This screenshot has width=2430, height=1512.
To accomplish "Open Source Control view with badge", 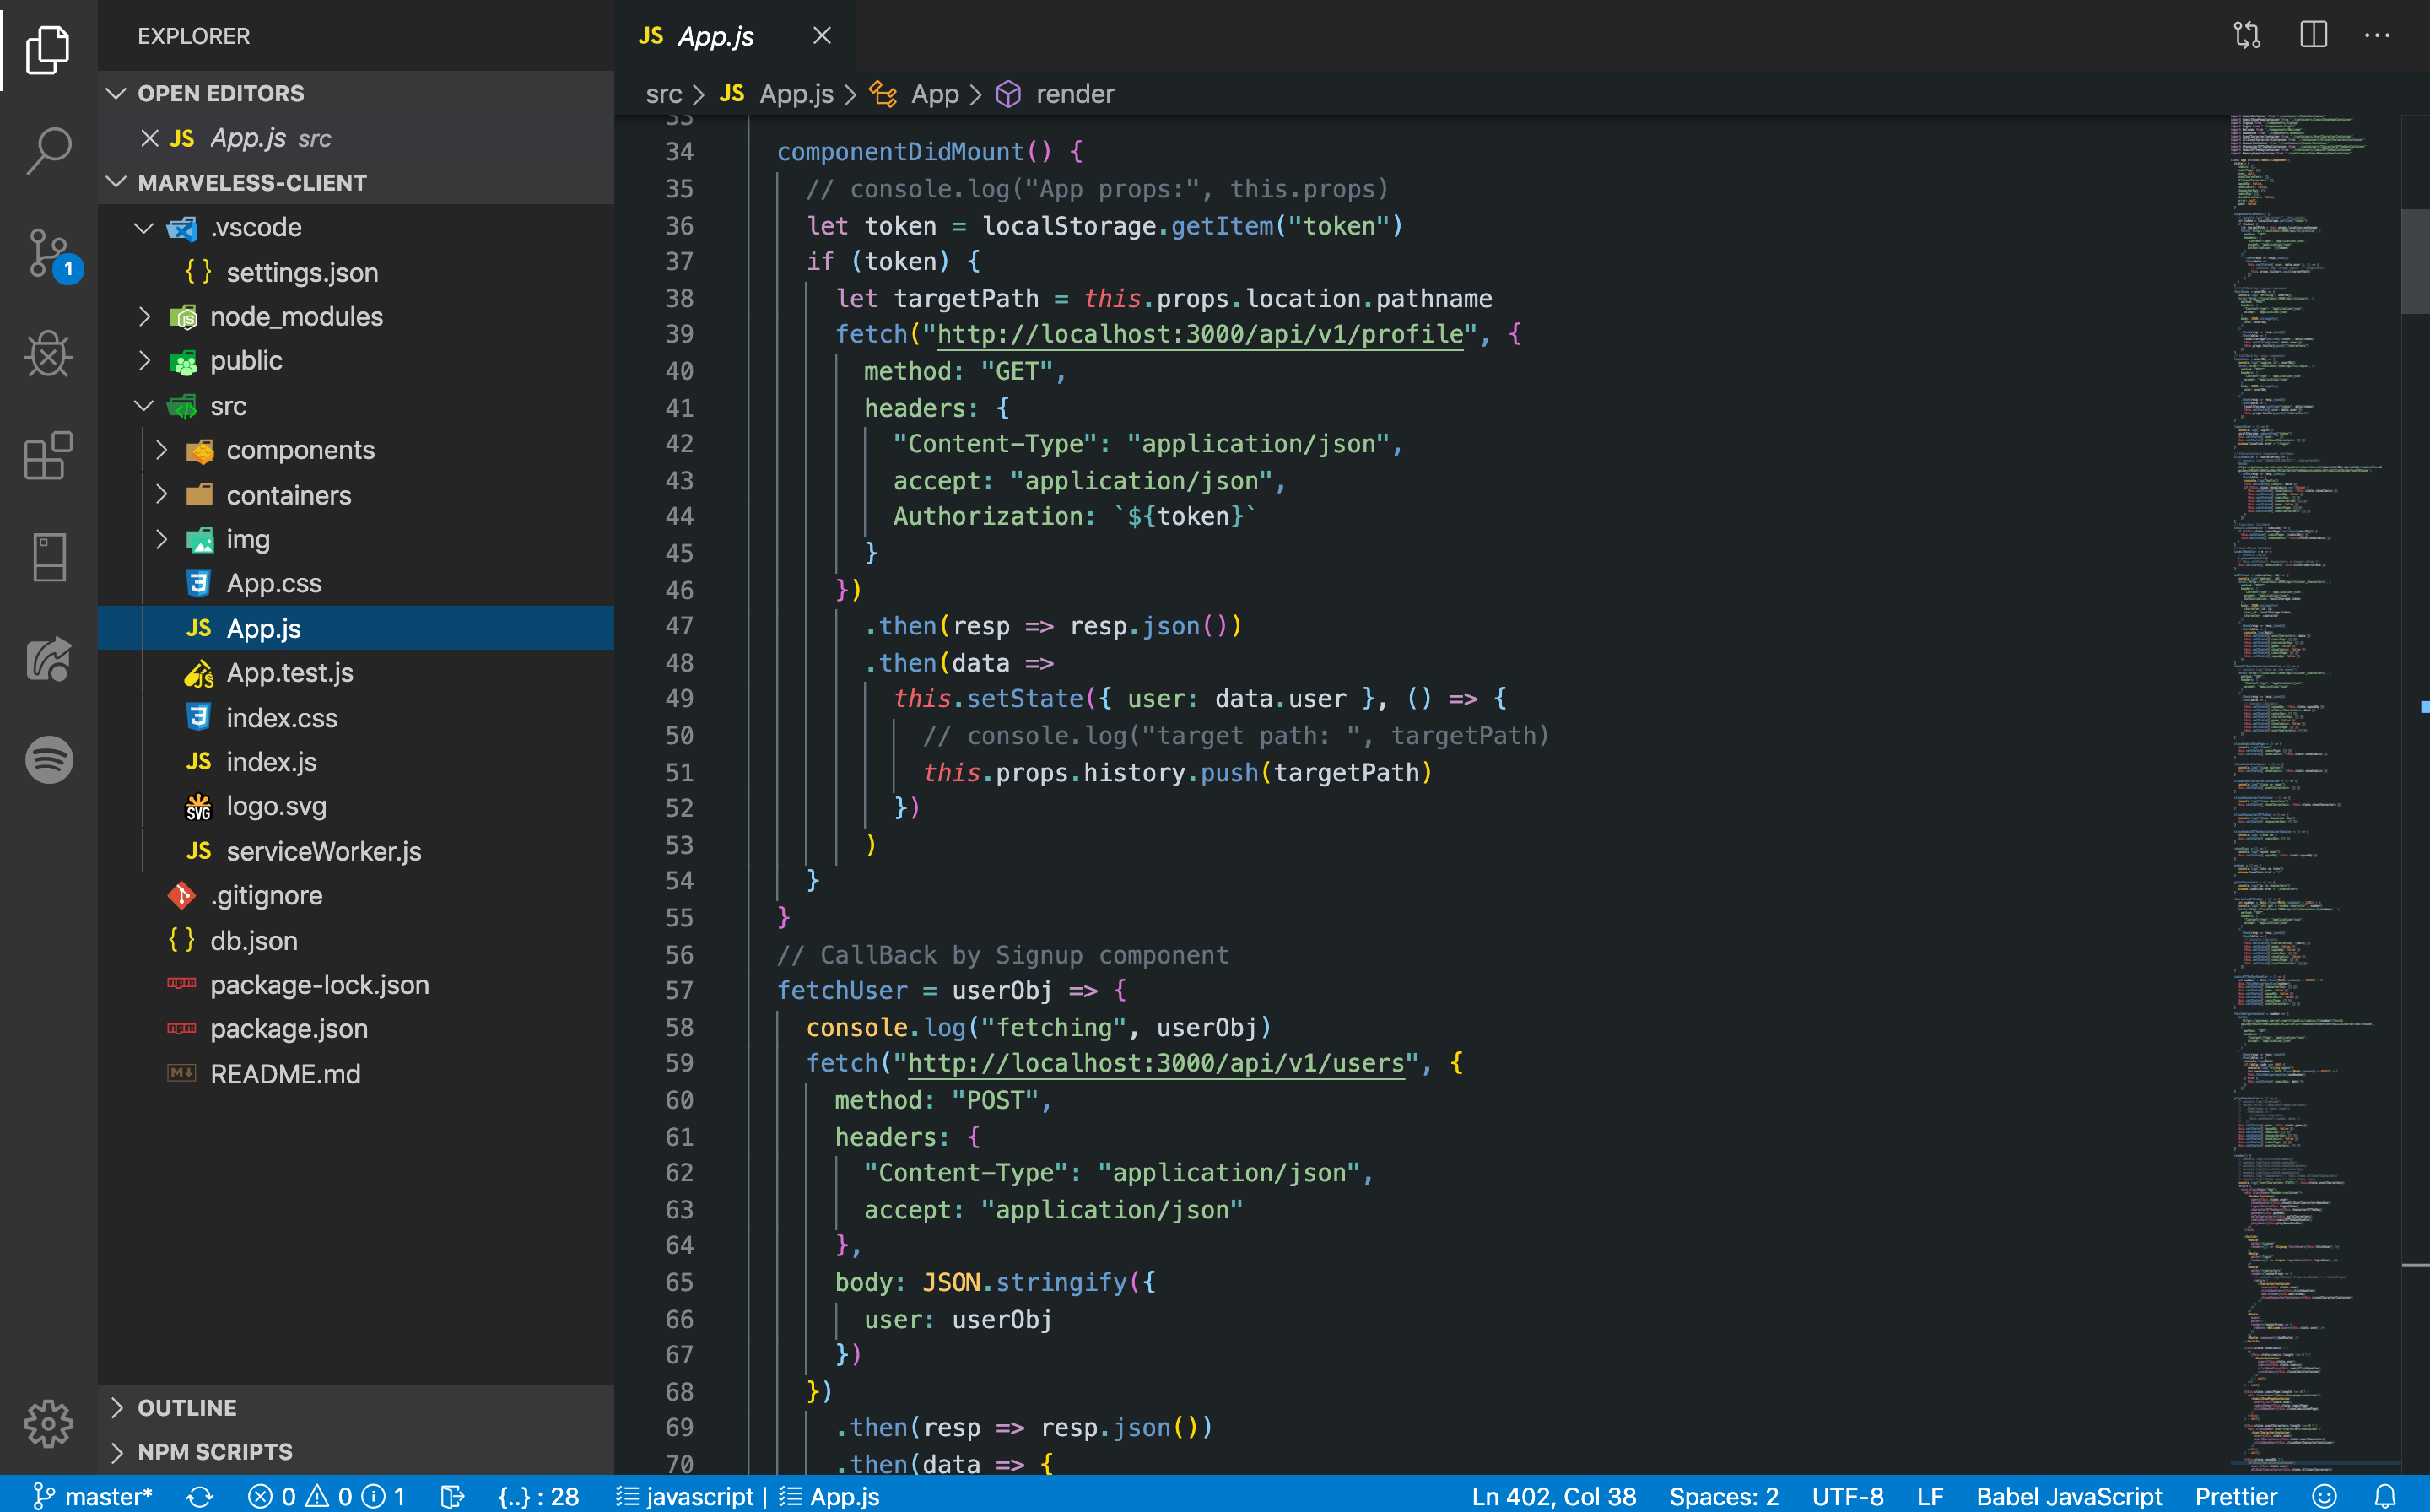I will click(50, 254).
